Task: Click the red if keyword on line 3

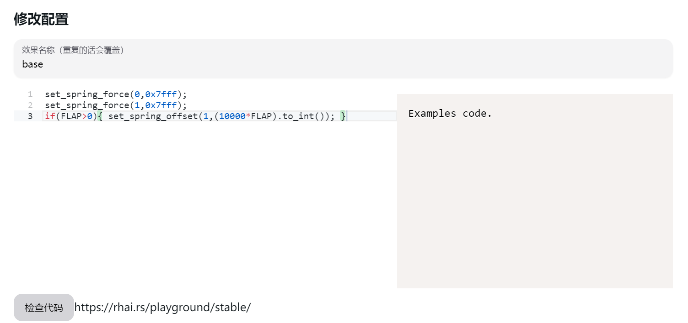Action: (x=50, y=116)
